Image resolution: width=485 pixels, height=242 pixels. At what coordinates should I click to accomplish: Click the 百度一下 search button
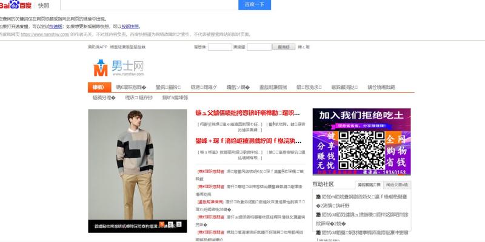[255, 5]
